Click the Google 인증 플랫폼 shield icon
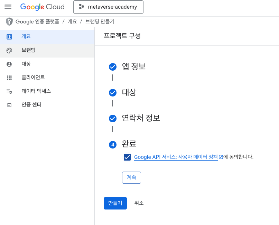This screenshot has width=279, height=225. tap(9, 22)
